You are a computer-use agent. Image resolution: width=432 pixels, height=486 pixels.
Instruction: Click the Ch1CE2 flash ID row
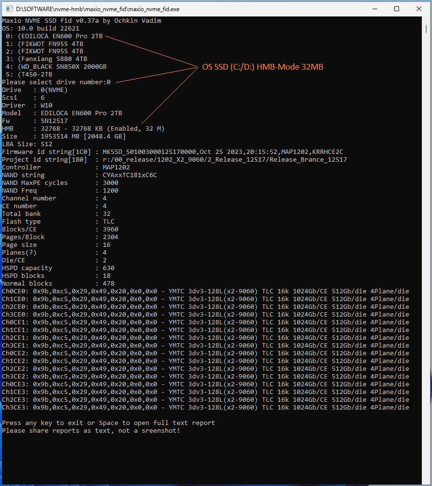coord(206,361)
